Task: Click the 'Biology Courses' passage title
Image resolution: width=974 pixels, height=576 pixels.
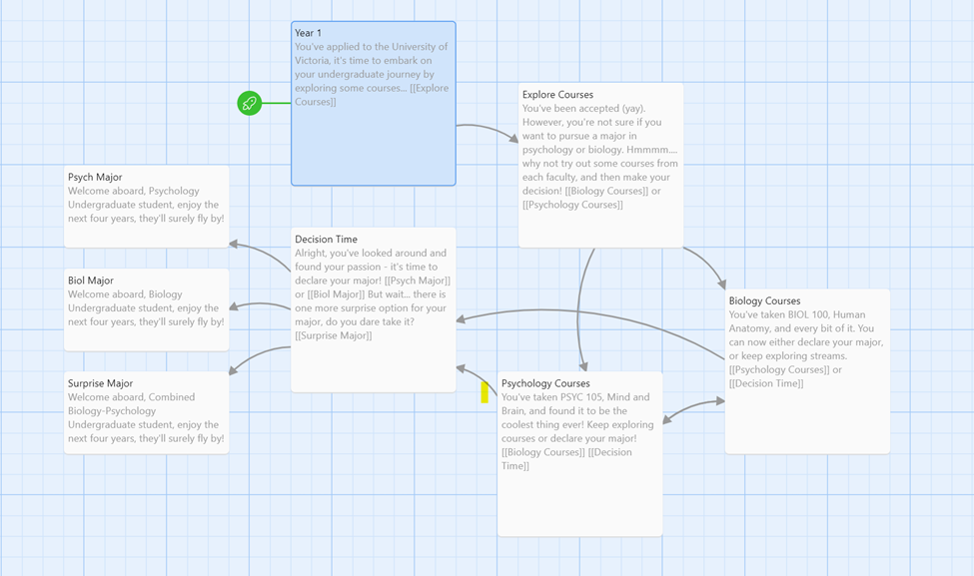Action: click(x=764, y=301)
